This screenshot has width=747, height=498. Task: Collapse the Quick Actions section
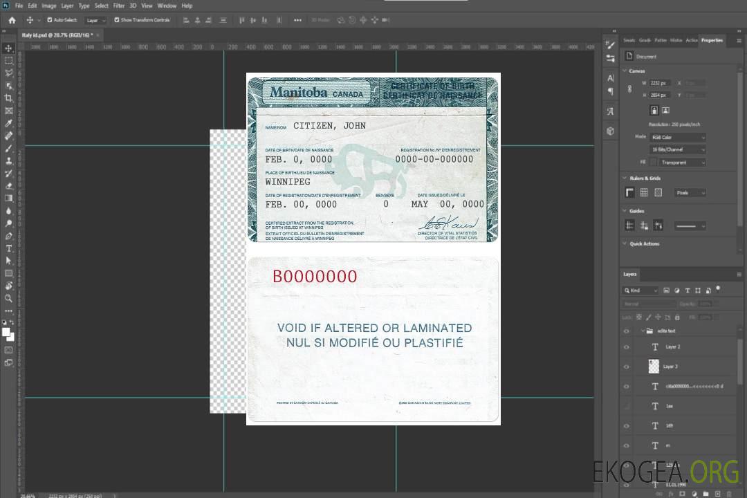point(625,243)
